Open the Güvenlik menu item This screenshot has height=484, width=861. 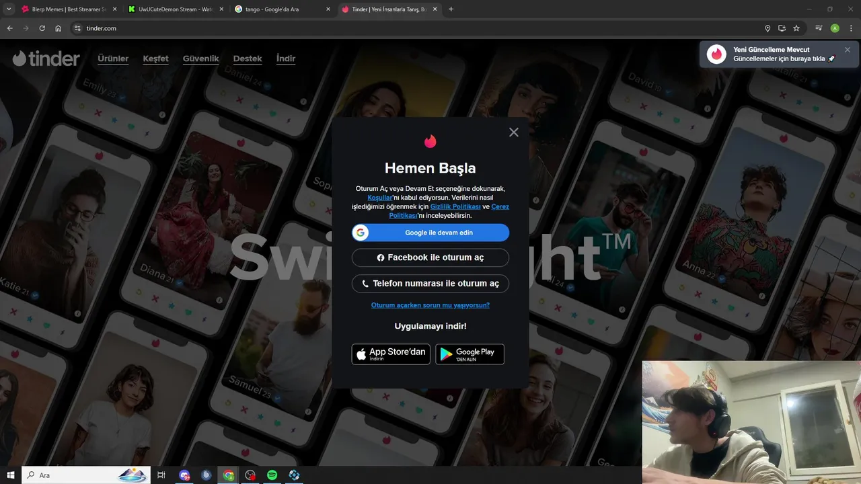[200, 58]
